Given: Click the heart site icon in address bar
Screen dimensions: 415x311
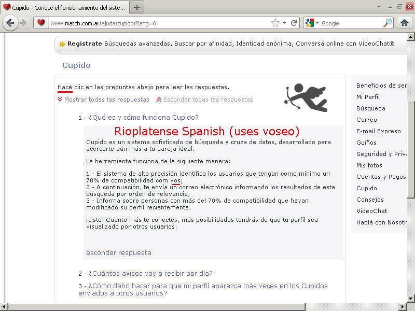Looking at the screenshot, I should (x=41, y=23).
